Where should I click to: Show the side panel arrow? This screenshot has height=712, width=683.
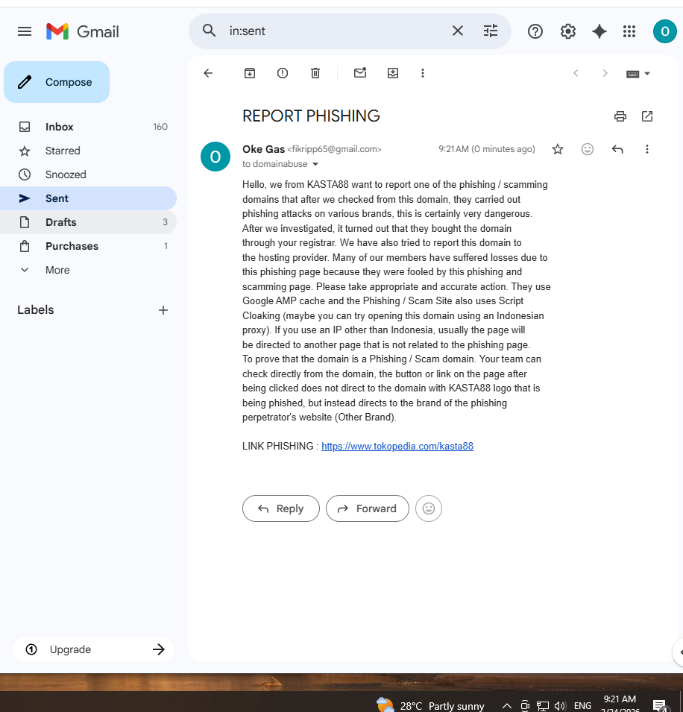[x=679, y=652]
